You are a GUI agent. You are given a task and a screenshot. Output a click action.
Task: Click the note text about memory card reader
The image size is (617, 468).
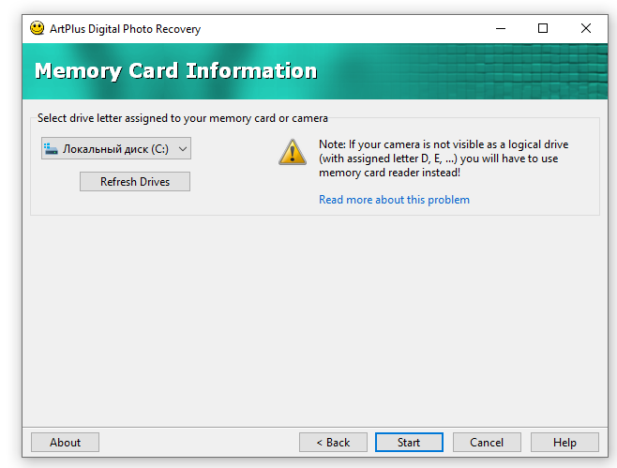click(444, 159)
